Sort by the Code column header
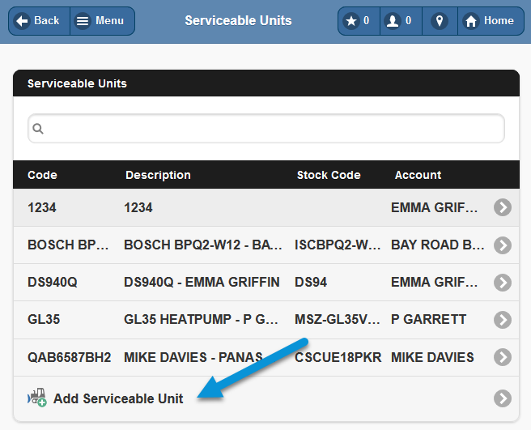 tap(42, 175)
